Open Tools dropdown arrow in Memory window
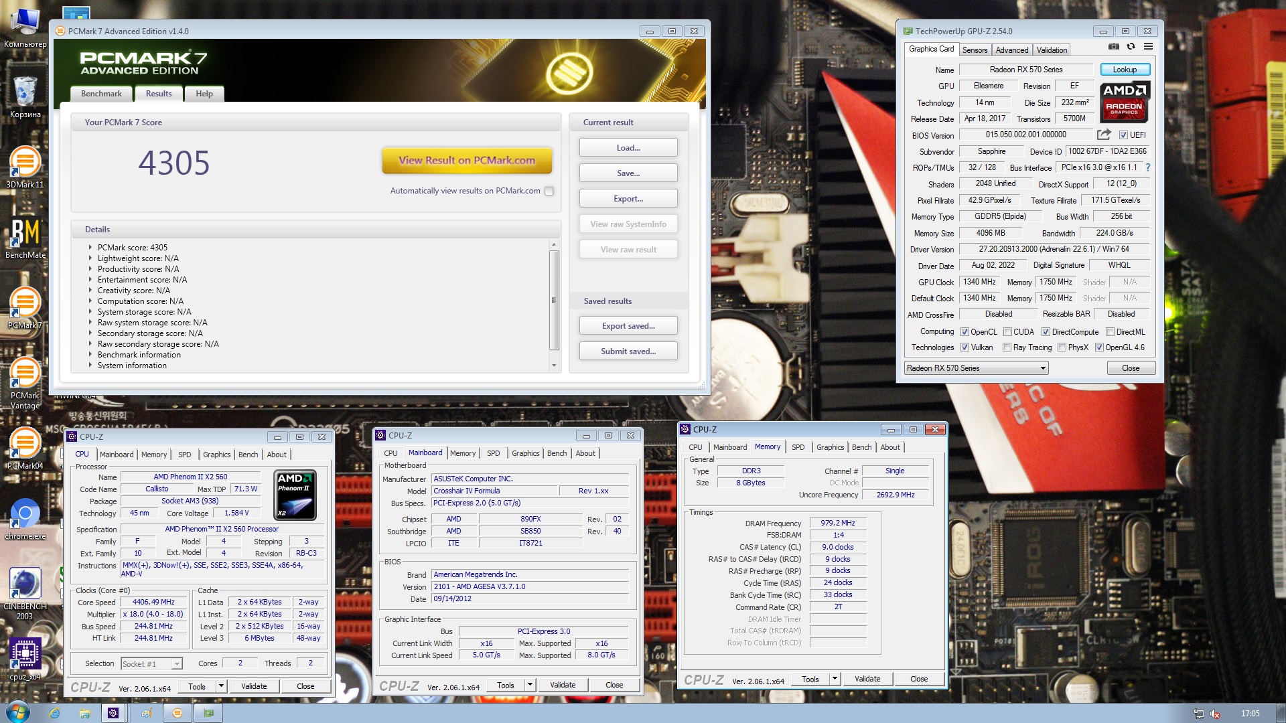This screenshot has height=723, width=1286. [x=835, y=678]
